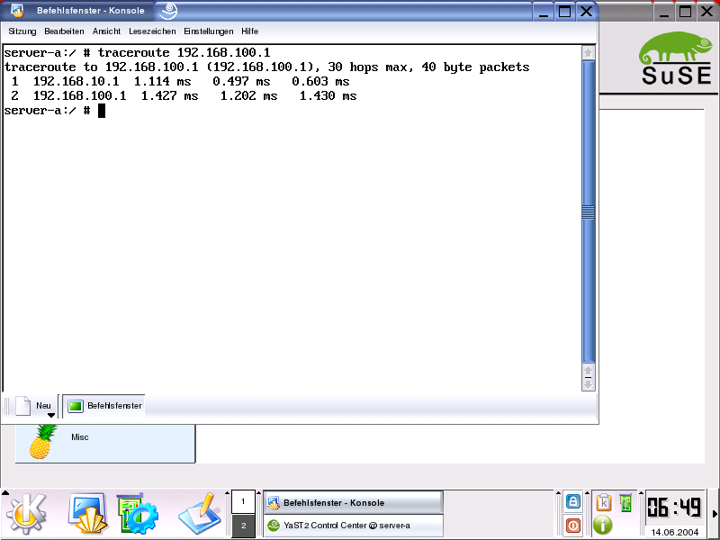Click hop 1 address 192.168.10.1
This screenshot has height=540, width=720.
tap(76, 82)
